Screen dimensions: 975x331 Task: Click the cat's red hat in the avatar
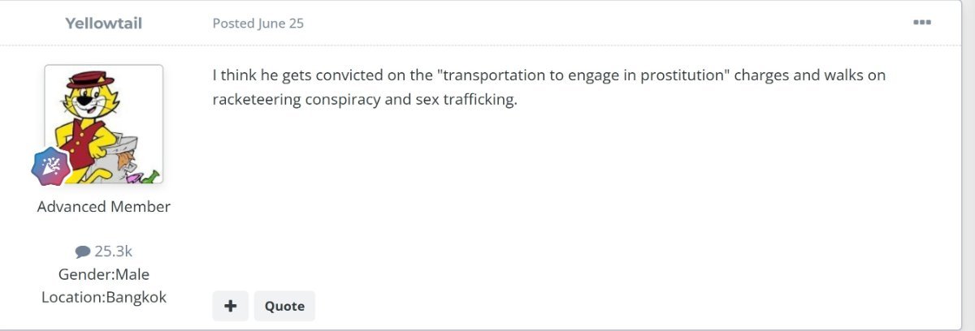[x=92, y=80]
